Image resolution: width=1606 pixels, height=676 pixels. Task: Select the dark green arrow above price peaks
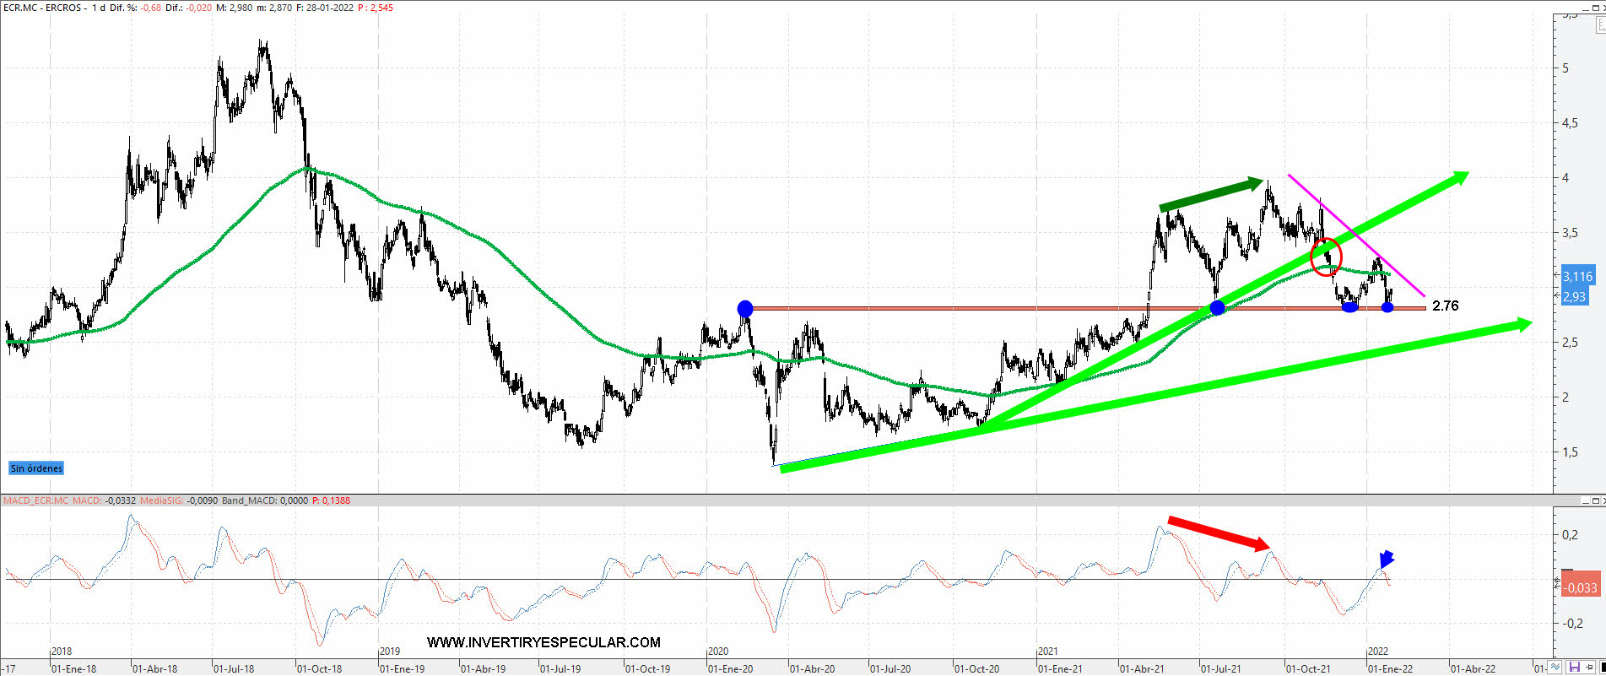pos(1211,193)
